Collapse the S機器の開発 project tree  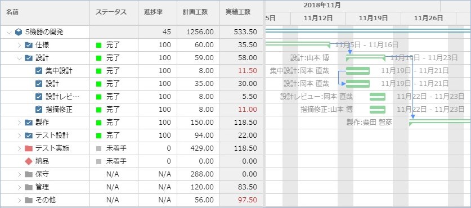click(9, 32)
